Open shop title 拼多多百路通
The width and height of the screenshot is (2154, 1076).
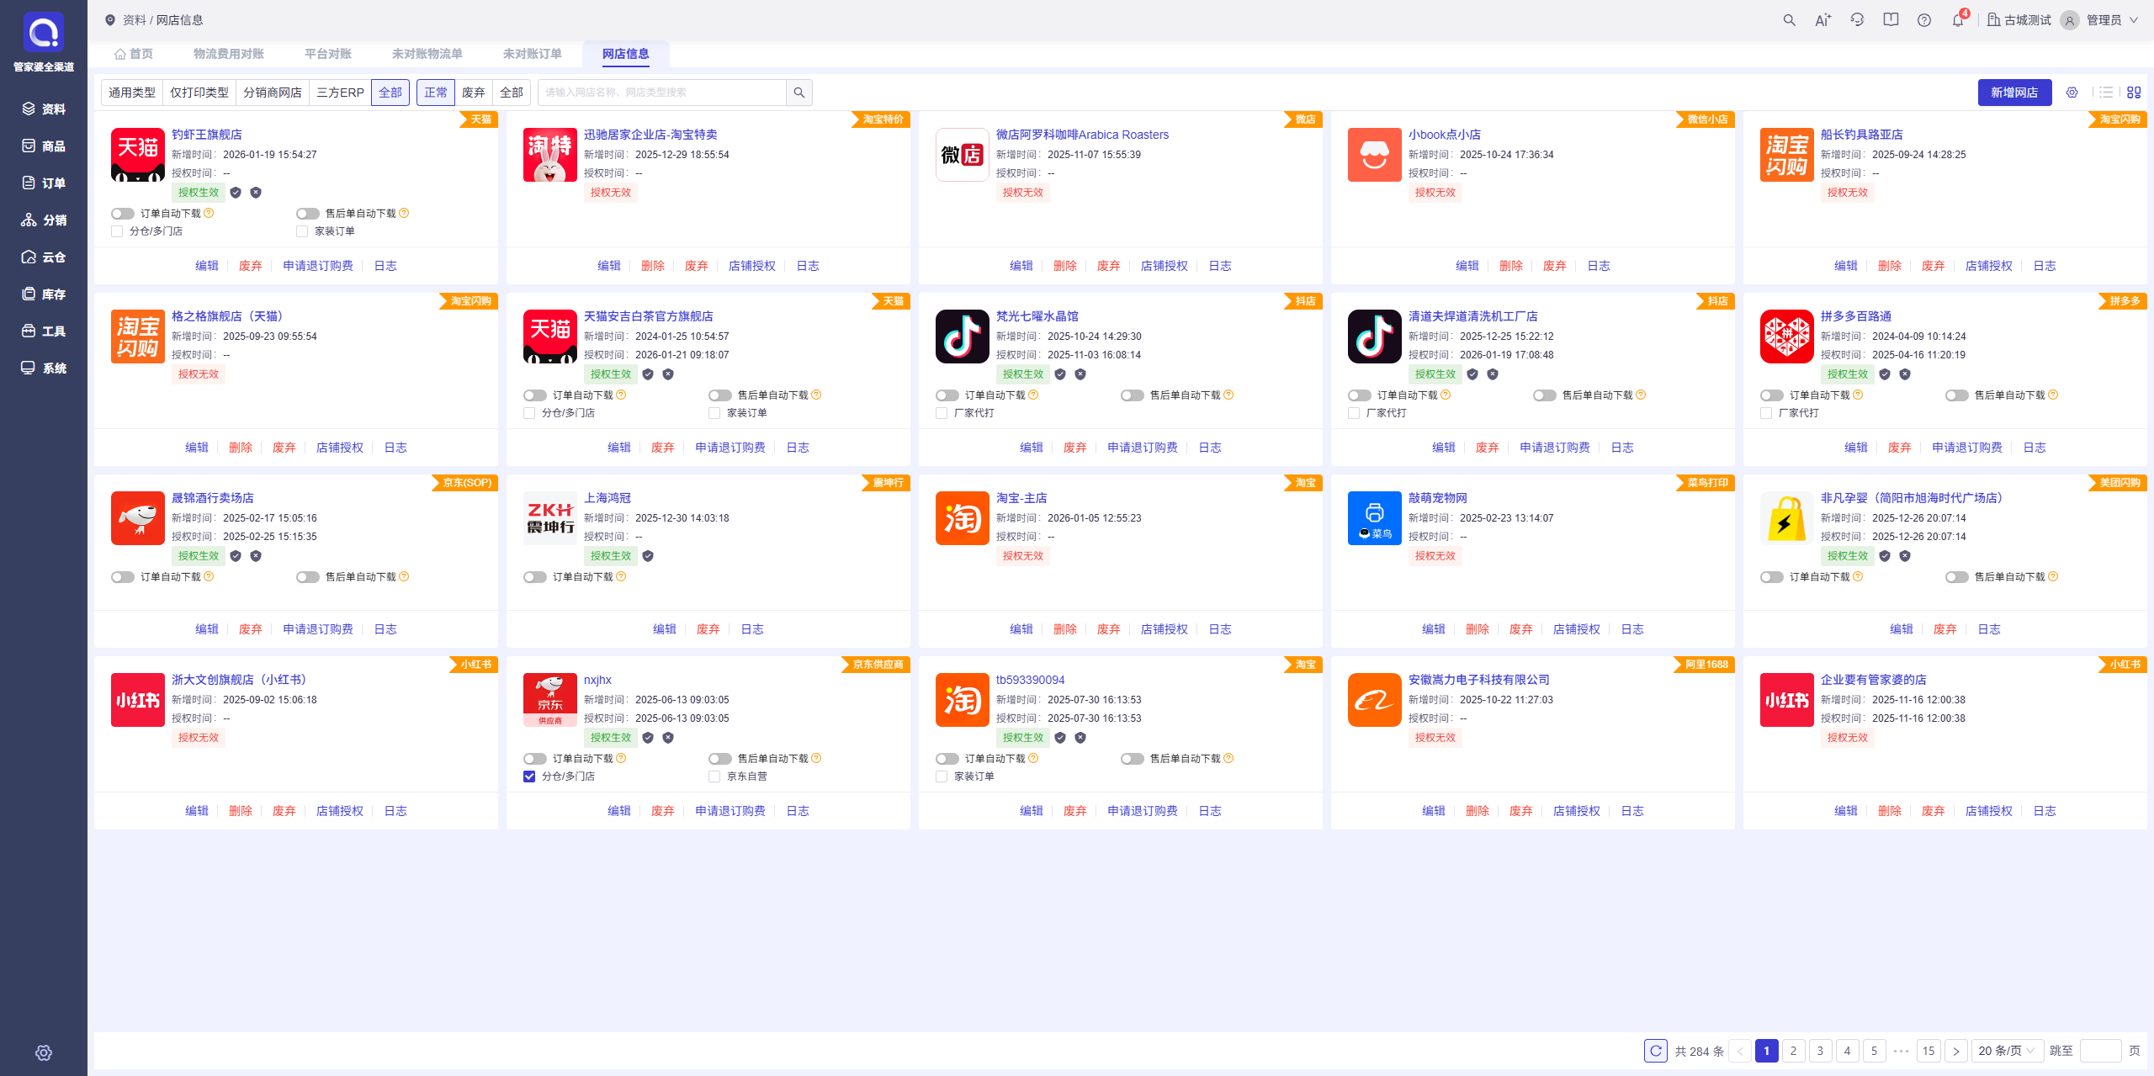(1856, 316)
